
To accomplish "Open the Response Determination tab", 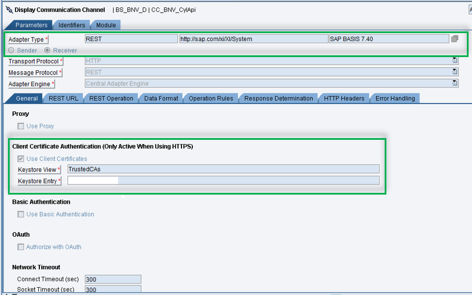I will coord(279,99).
